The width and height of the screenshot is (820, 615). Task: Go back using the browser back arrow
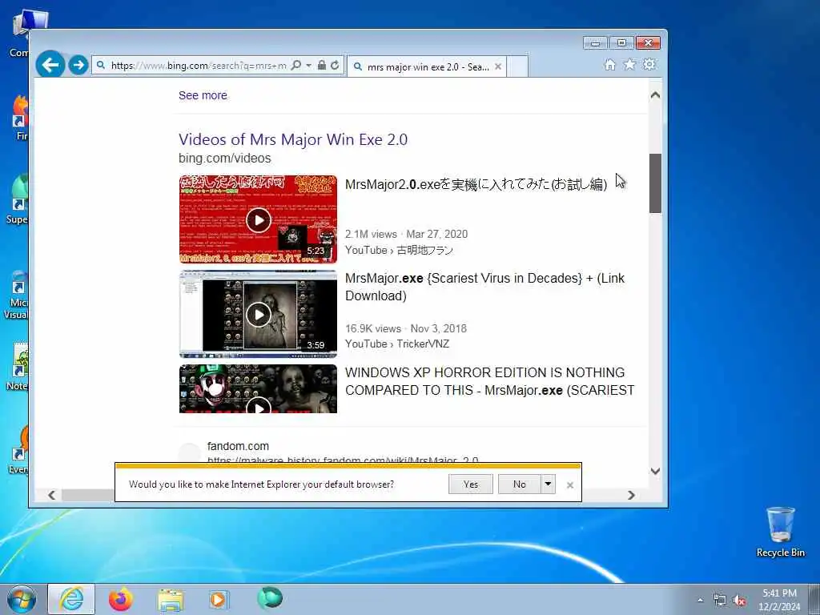(x=50, y=65)
